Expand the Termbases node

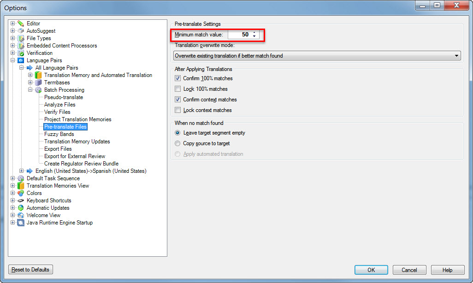pyautogui.click(x=30, y=83)
